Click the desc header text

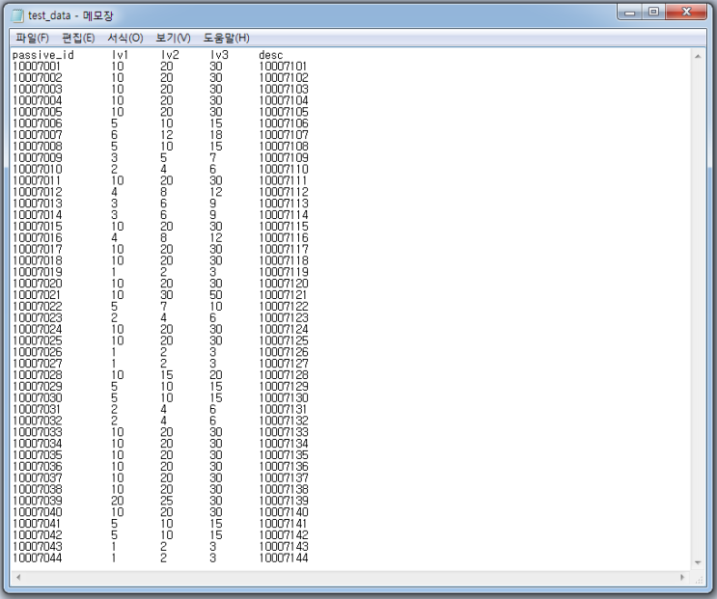271,55
